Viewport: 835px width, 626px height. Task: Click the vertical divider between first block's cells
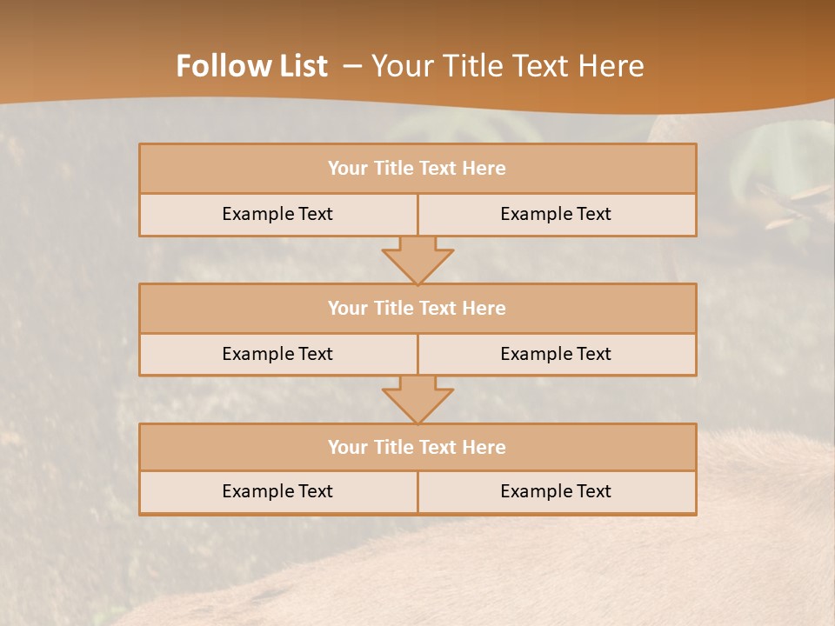tap(418, 215)
